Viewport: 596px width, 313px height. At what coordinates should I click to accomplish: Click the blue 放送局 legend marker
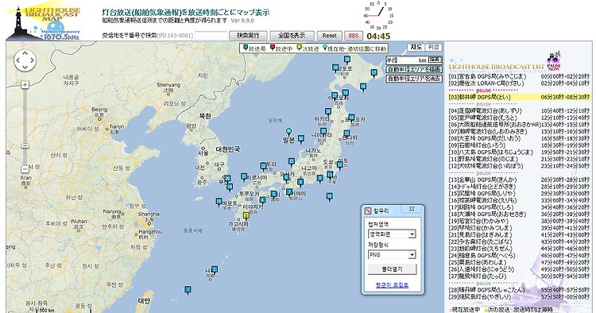point(246,48)
